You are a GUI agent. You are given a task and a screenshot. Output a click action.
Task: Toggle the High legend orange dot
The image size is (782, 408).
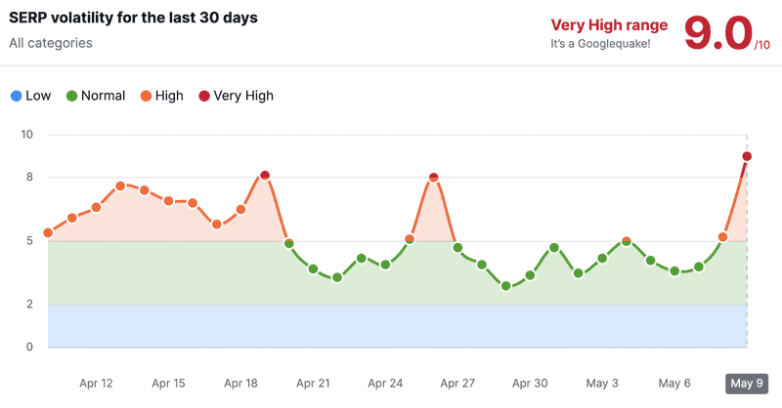pos(146,97)
